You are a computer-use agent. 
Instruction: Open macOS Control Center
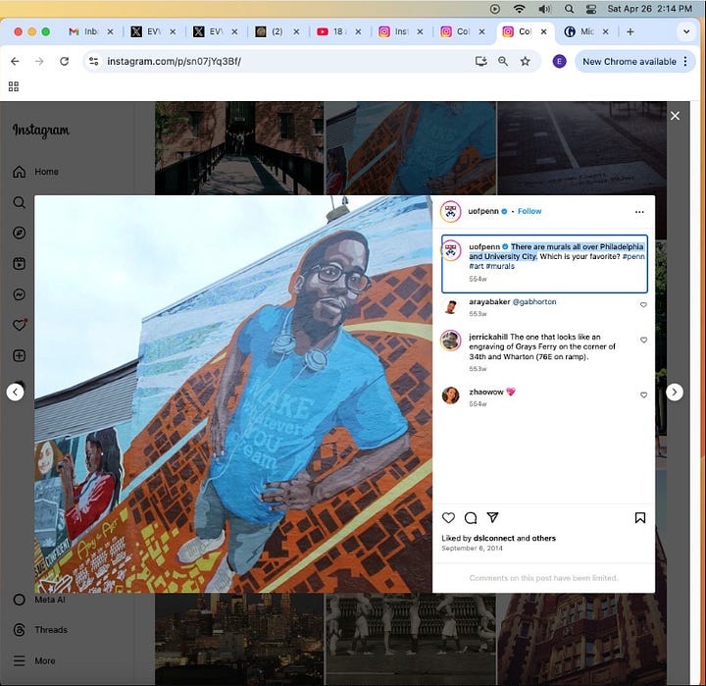pos(591,9)
